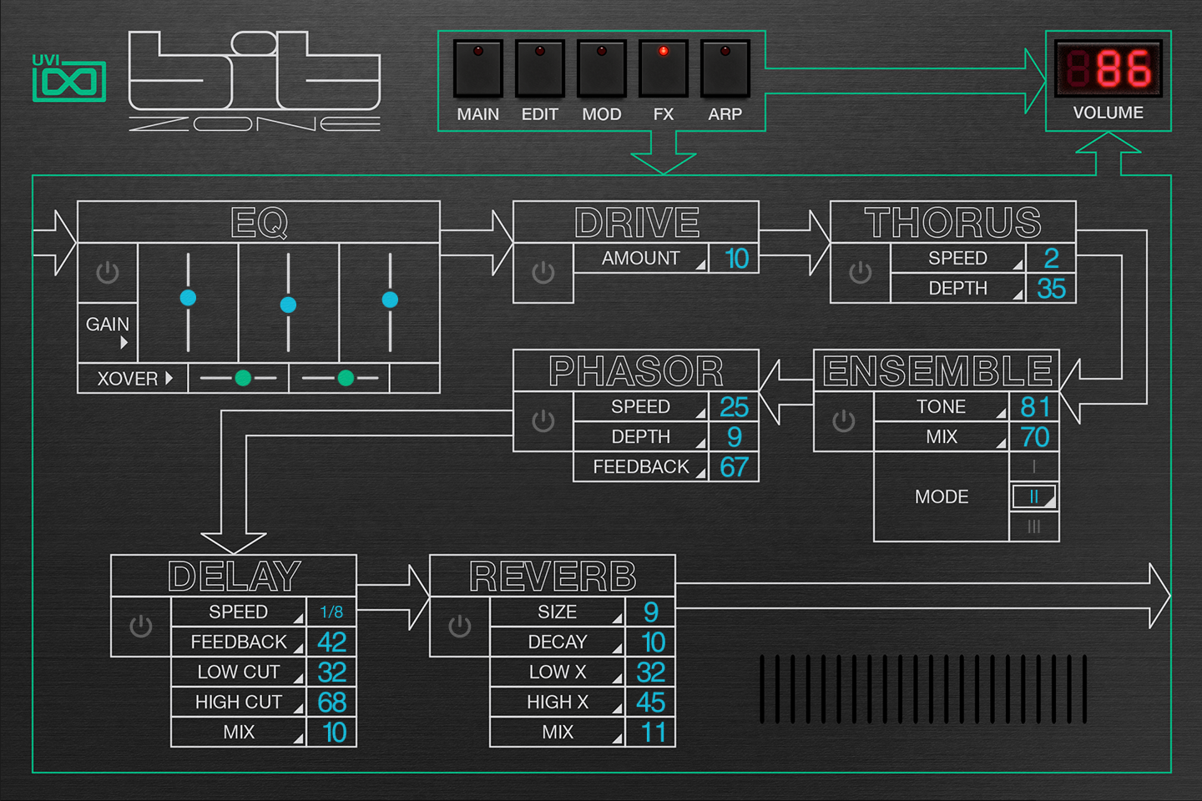
Task: Click the Thorus SPEED label
Action: (x=957, y=259)
